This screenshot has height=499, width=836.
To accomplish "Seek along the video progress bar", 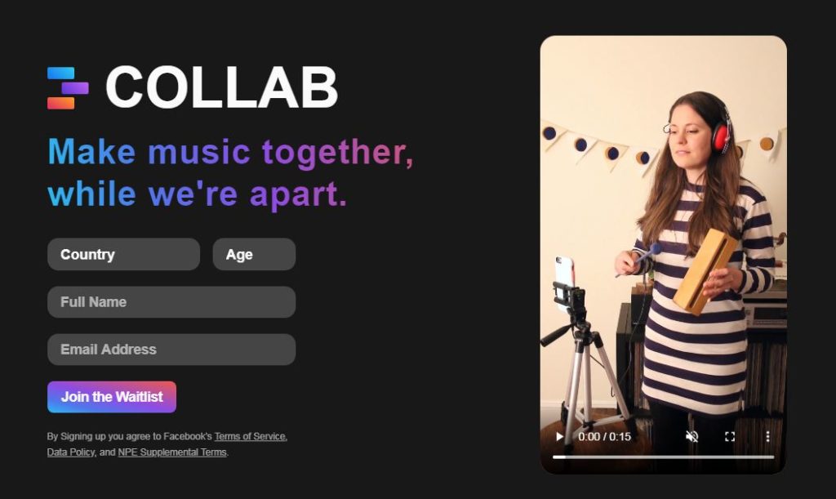I will pos(663,457).
